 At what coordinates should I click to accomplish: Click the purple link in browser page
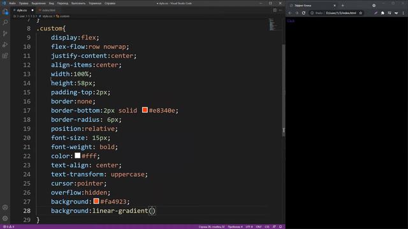[x=291, y=21]
